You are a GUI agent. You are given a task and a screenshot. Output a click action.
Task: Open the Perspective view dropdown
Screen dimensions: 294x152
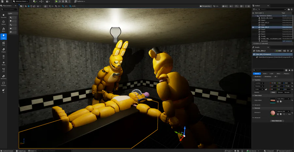coord(205,6)
